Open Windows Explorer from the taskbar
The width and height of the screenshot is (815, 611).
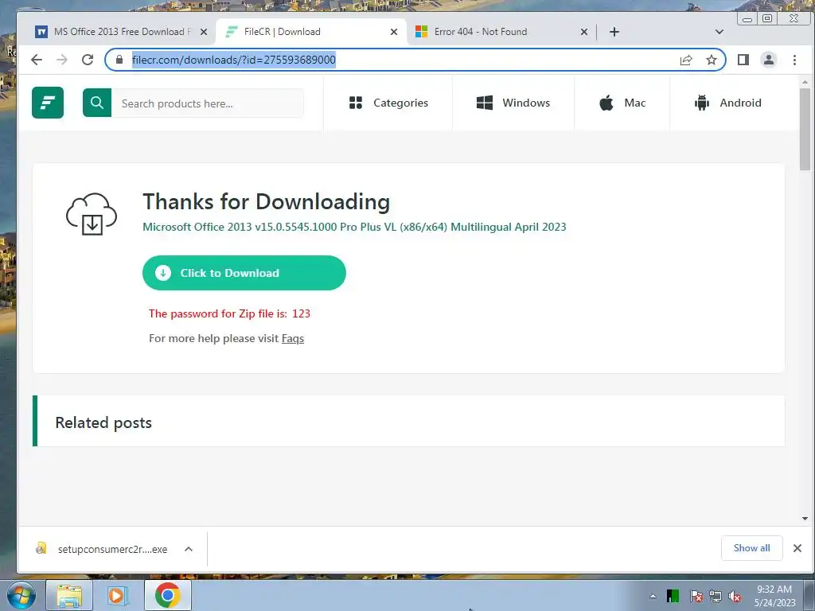click(x=69, y=595)
